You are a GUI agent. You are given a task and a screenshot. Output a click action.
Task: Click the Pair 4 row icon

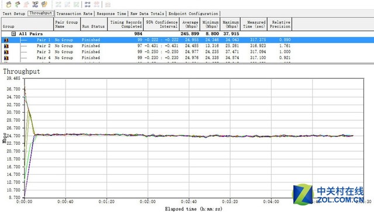6,58
